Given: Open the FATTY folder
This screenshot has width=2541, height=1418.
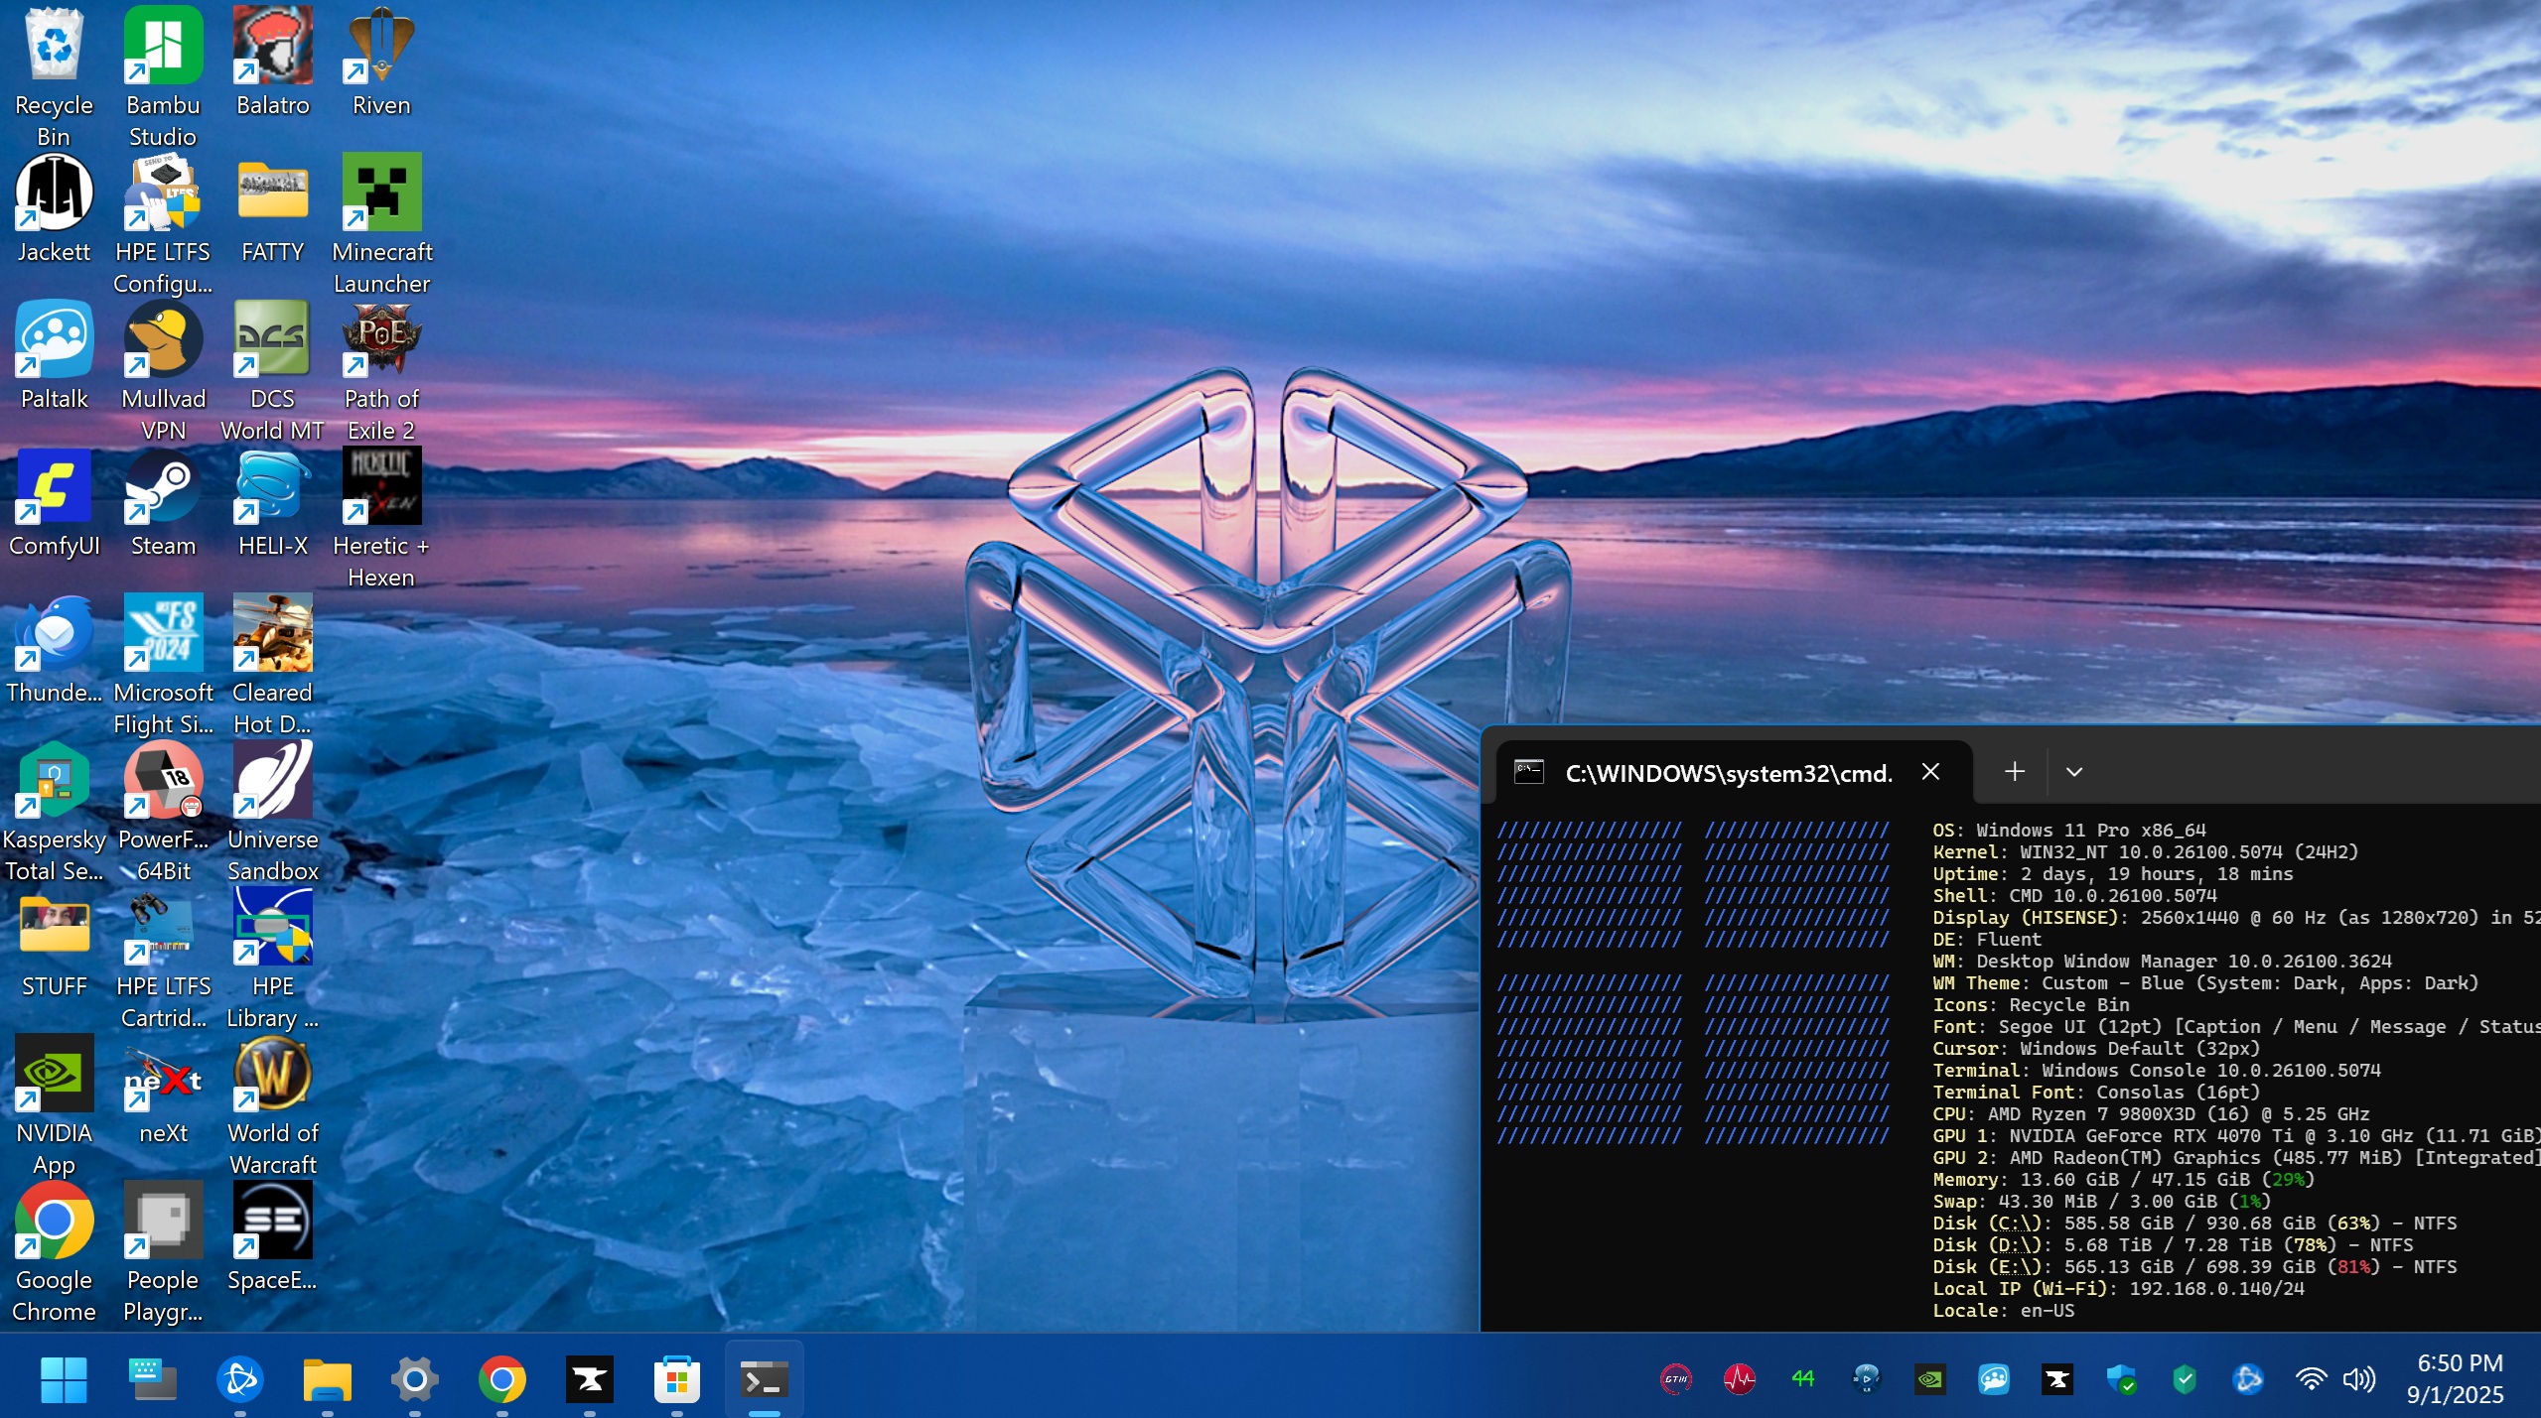Looking at the screenshot, I should tap(272, 193).
